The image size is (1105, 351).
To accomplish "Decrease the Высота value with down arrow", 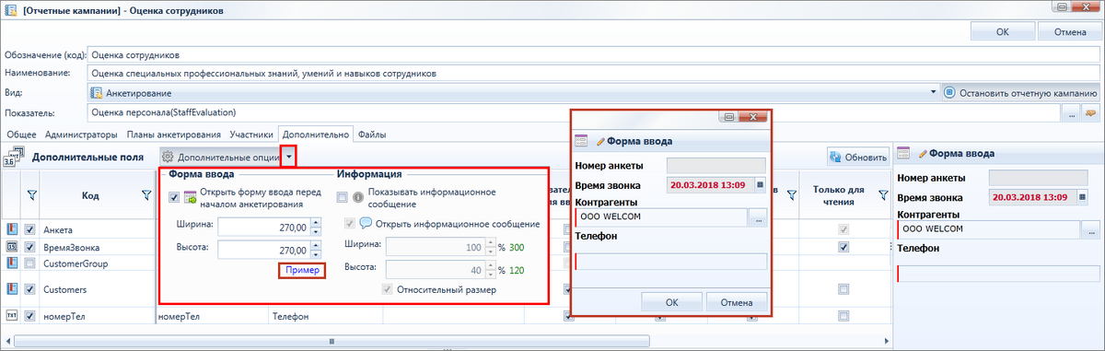I will point(316,255).
